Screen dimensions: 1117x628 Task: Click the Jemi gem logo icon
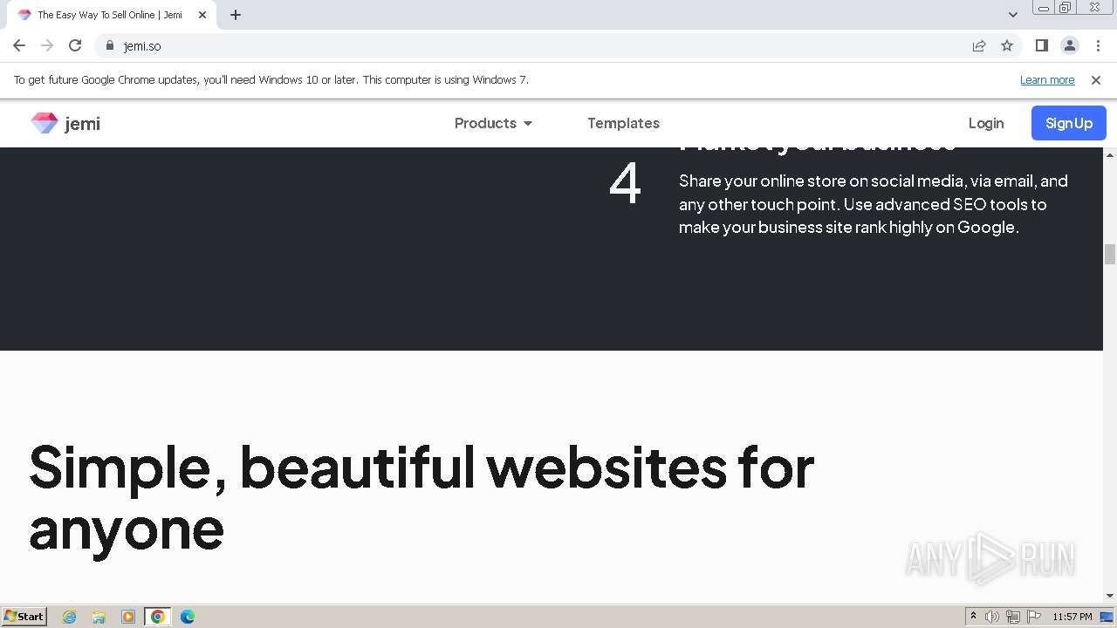(45, 123)
